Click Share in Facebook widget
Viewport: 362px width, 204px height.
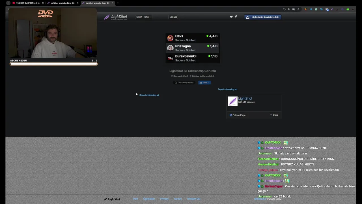pyautogui.click(x=274, y=115)
